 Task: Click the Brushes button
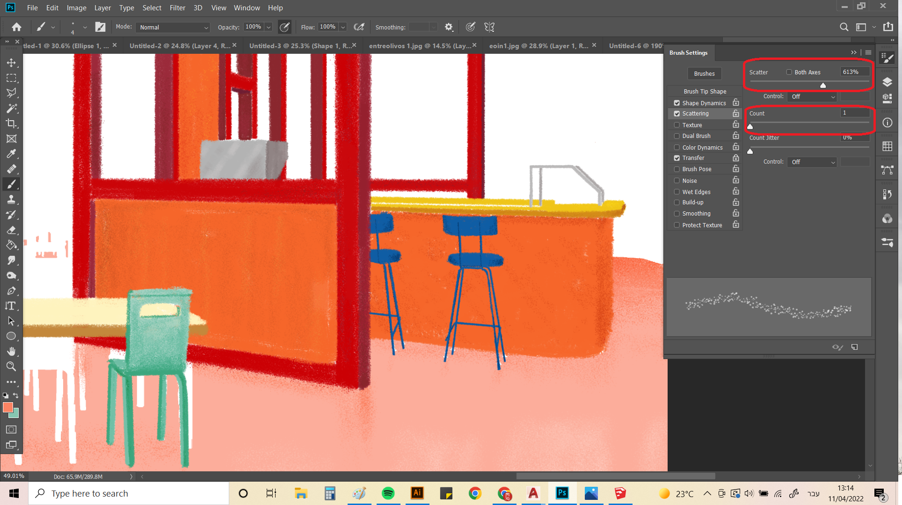pos(704,73)
